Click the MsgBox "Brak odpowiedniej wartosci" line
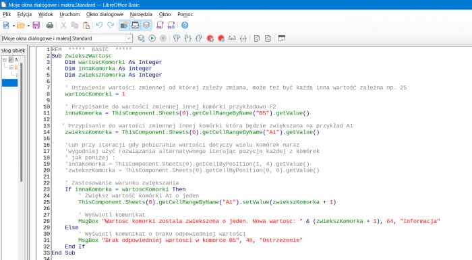Viewport: 472px width, 260px height. [x=190, y=240]
